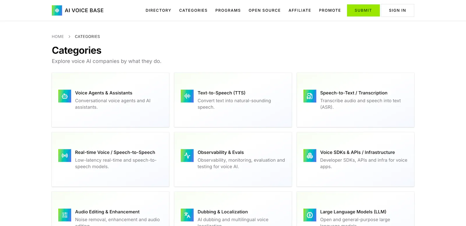Open the Promote nav item

330,10
